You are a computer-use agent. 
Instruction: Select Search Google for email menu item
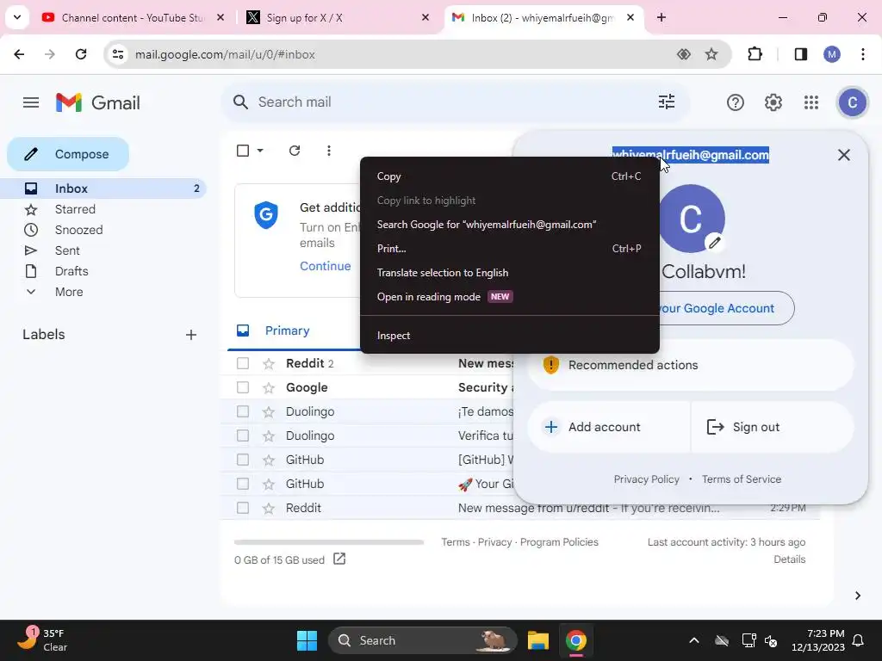click(x=510, y=225)
